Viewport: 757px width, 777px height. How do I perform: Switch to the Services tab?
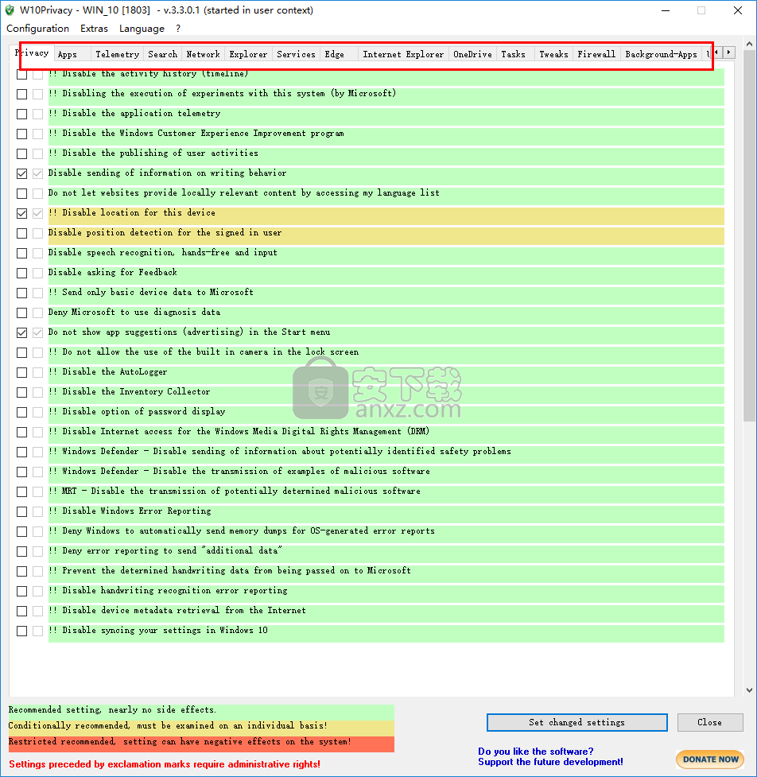[297, 54]
